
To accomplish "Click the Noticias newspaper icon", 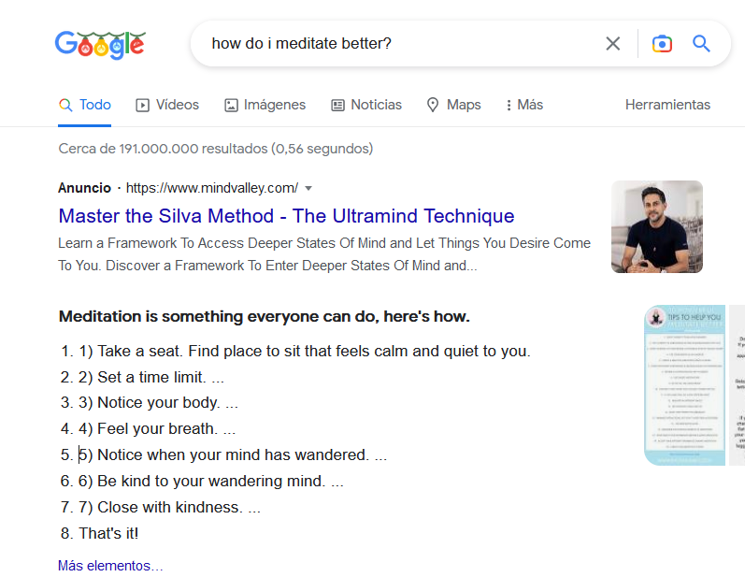I will 338,106.
